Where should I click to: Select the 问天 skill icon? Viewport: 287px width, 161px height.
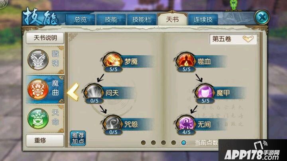[94, 92]
